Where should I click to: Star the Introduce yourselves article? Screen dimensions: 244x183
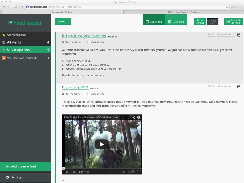63,42
